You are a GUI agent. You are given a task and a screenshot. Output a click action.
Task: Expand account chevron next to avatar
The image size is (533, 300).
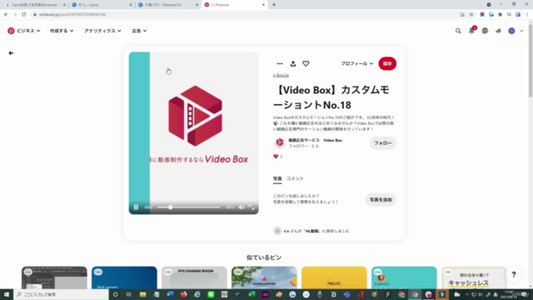tap(521, 31)
